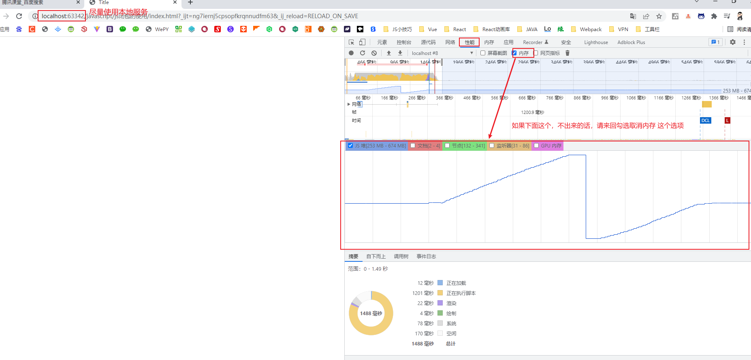The height and width of the screenshot is (360, 751).
Task: Toggle the device toolbar icon
Action: [363, 42]
